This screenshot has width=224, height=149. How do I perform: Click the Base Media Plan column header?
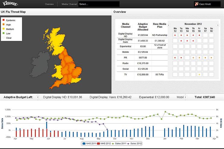pyautogui.click(x=159, y=25)
